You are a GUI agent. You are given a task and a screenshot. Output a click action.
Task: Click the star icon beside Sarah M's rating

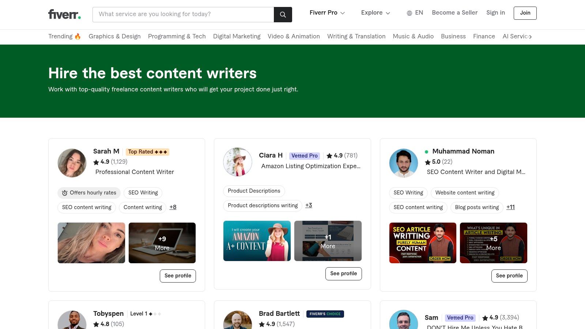point(96,162)
